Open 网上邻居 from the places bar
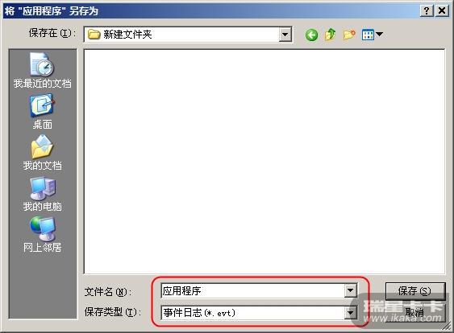 point(42,235)
